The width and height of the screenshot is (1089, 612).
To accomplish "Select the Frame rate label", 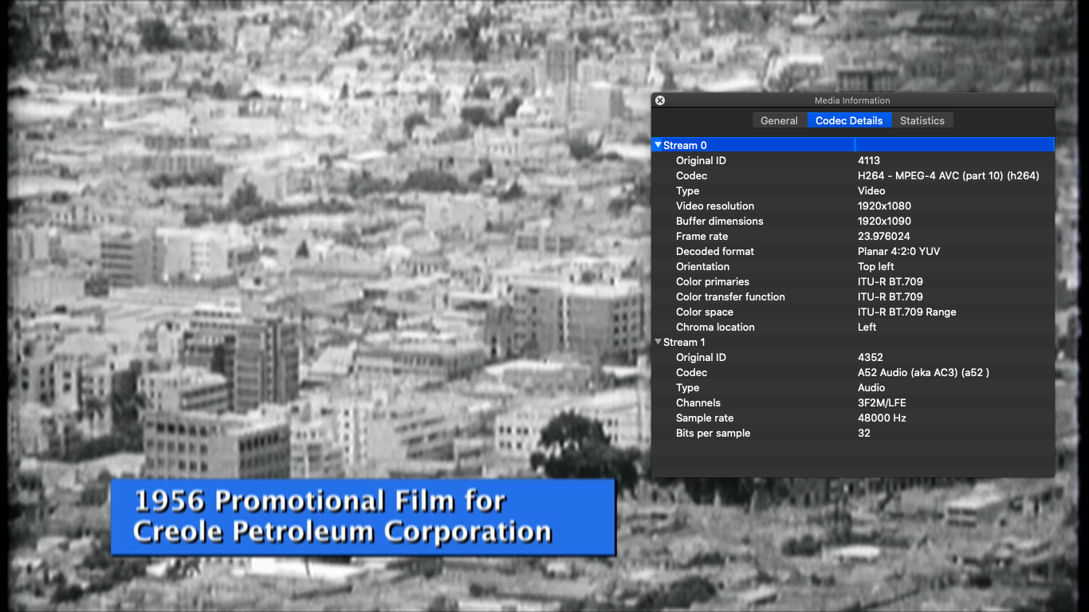I will [x=702, y=236].
